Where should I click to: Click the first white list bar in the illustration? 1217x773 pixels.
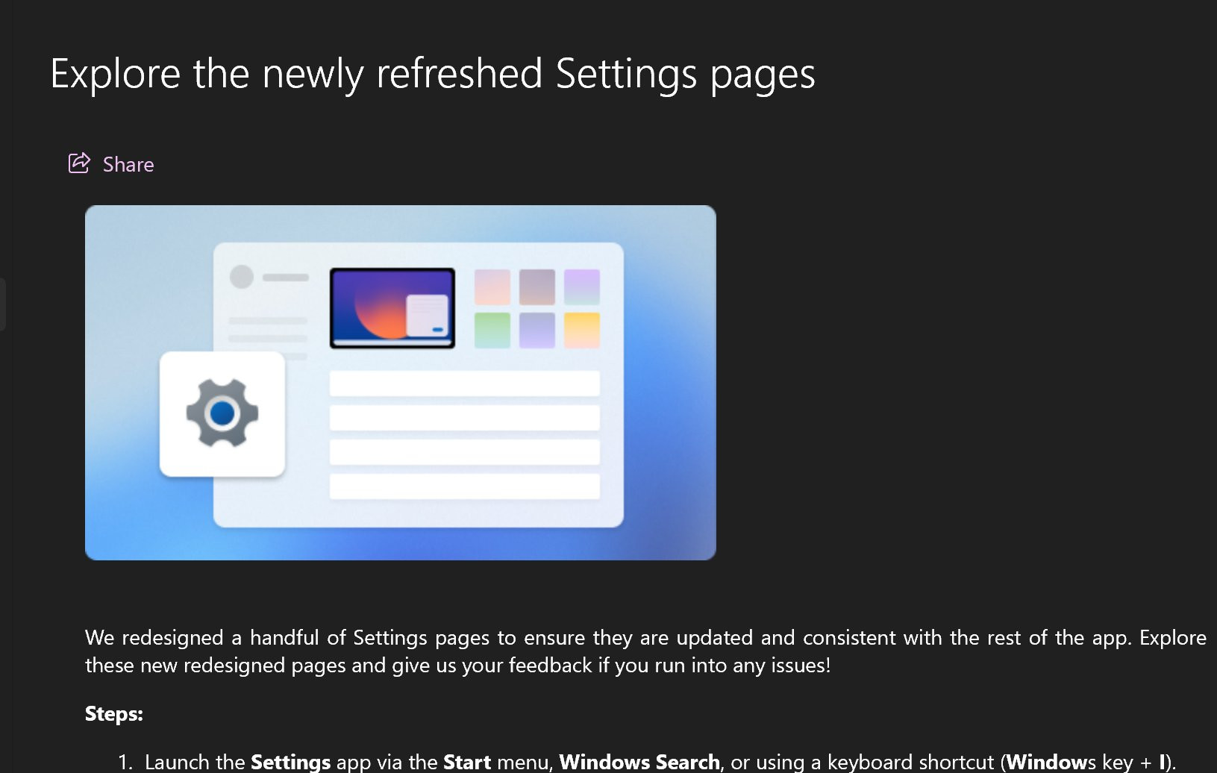click(x=464, y=384)
